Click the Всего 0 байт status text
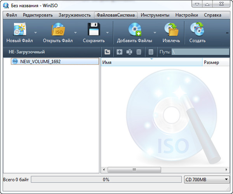This screenshot has height=194, width=233. pos(16,180)
